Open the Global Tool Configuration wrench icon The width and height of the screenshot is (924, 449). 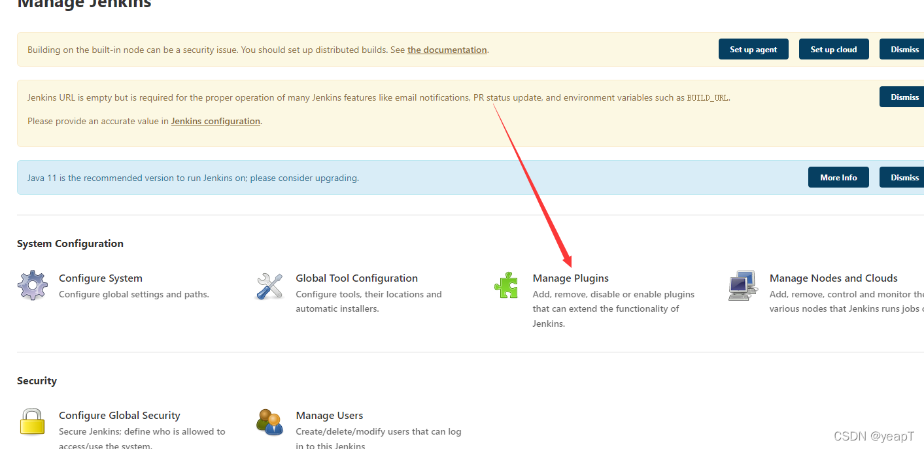(x=269, y=286)
